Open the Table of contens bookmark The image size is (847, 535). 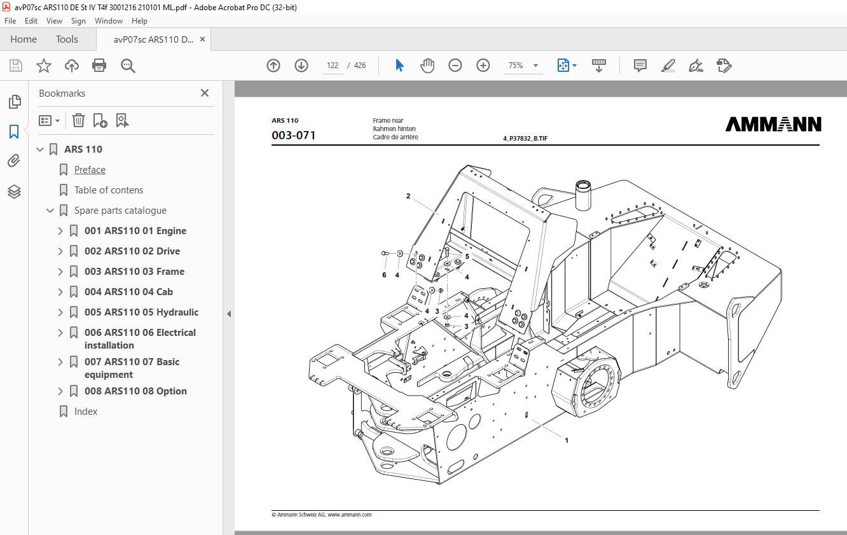[109, 190]
